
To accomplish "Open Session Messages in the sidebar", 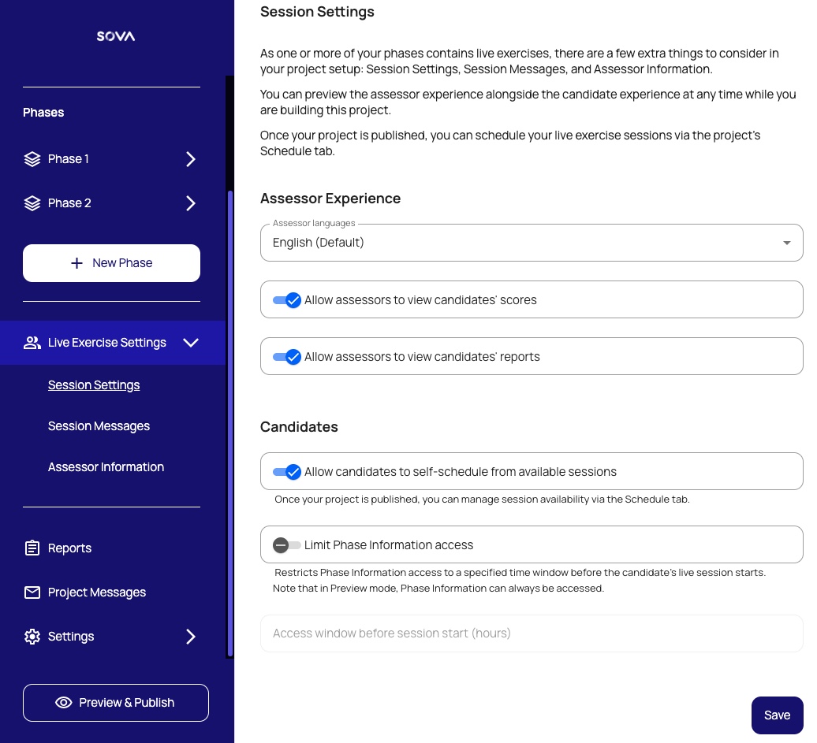I will (99, 426).
